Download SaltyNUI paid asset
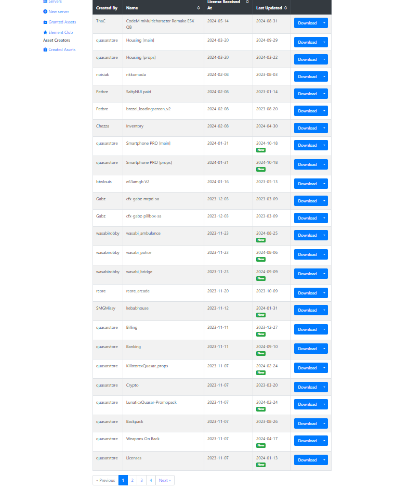 pyautogui.click(x=307, y=94)
